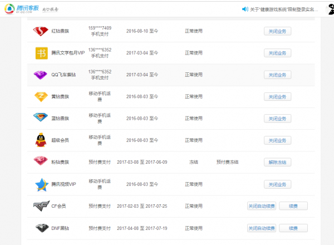Click the 蓝钻贵族 service name
Screen dimensions: 334x245
60,119
